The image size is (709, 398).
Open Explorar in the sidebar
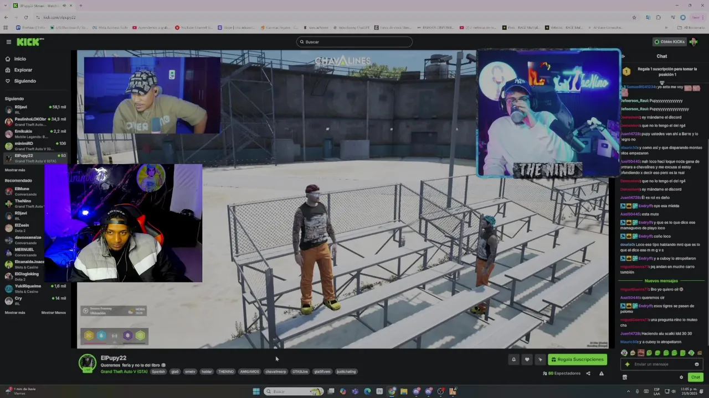(x=23, y=70)
